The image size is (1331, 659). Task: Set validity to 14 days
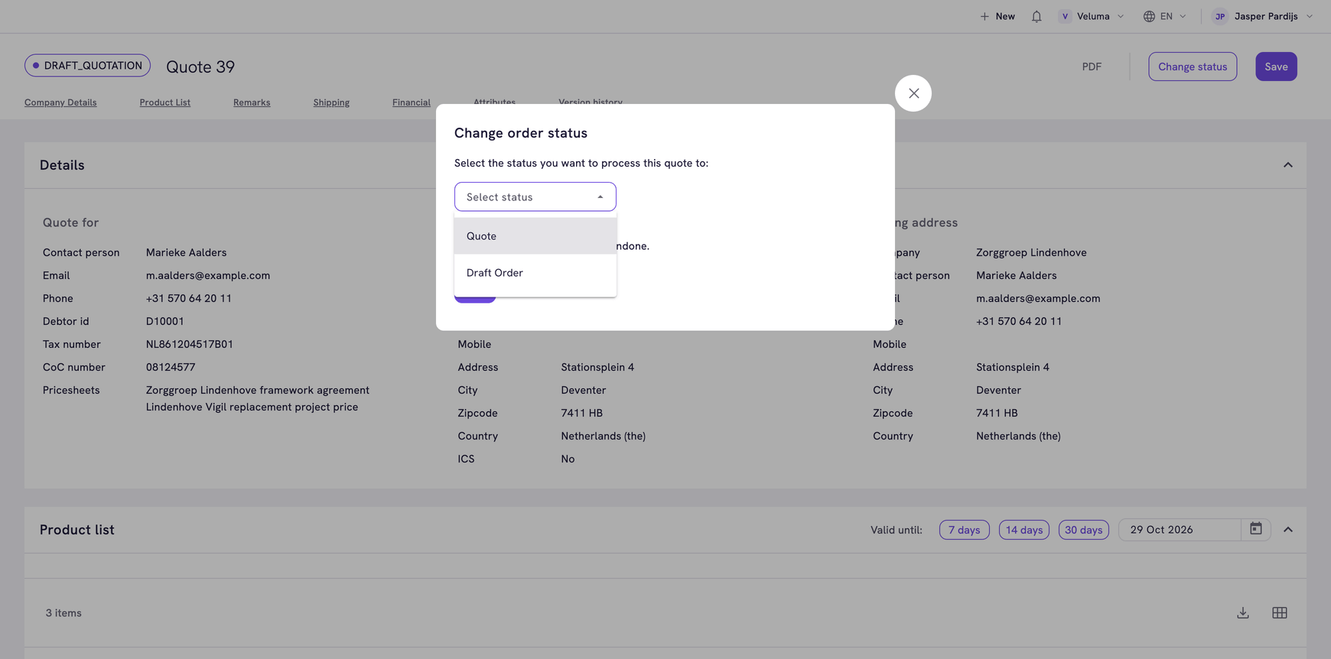click(1024, 530)
